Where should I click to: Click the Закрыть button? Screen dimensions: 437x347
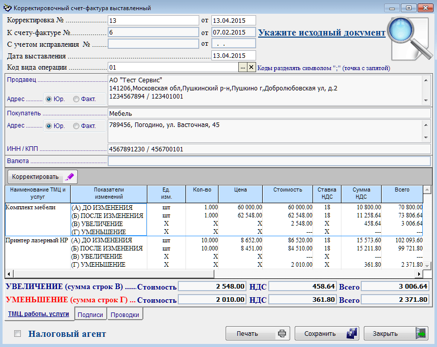(x=396, y=333)
